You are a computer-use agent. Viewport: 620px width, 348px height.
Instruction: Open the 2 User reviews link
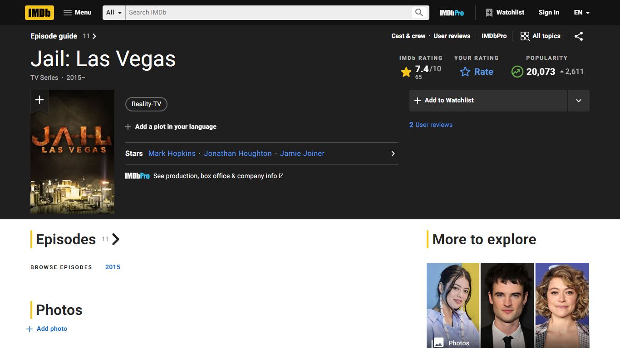[x=431, y=125]
